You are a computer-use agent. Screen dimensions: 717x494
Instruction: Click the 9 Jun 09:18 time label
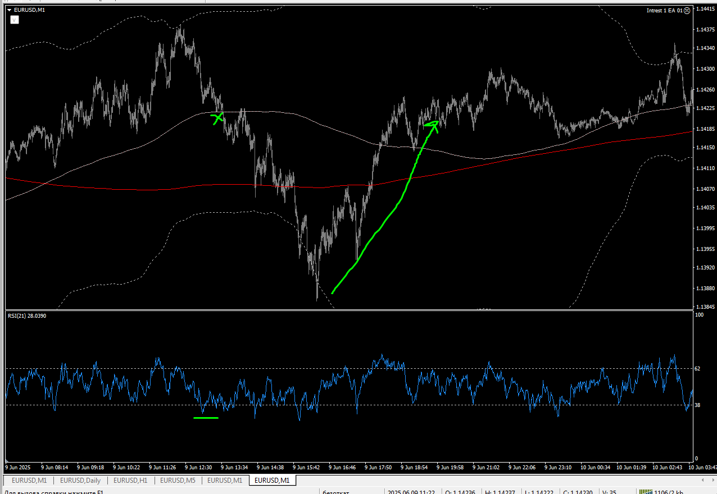coord(90,467)
